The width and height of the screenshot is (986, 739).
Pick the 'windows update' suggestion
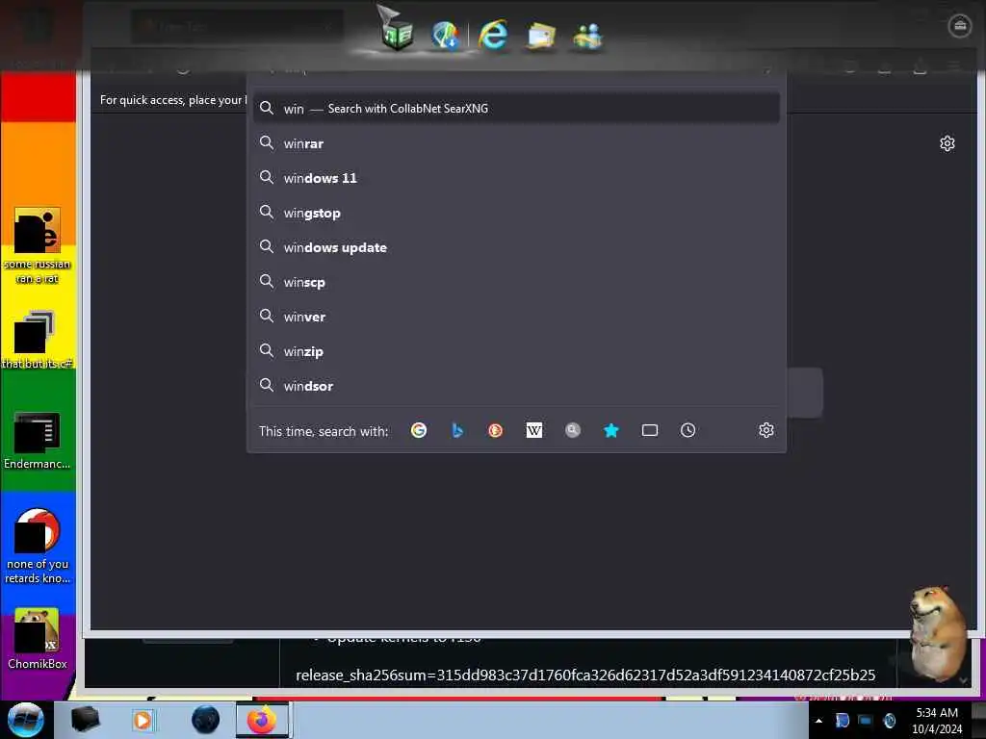click(516, 247)
